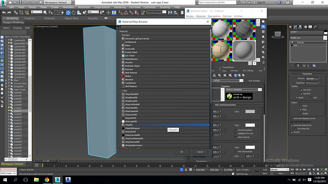Toggle Angle Snap icon

pyautogui.click(x=126, y=12)
